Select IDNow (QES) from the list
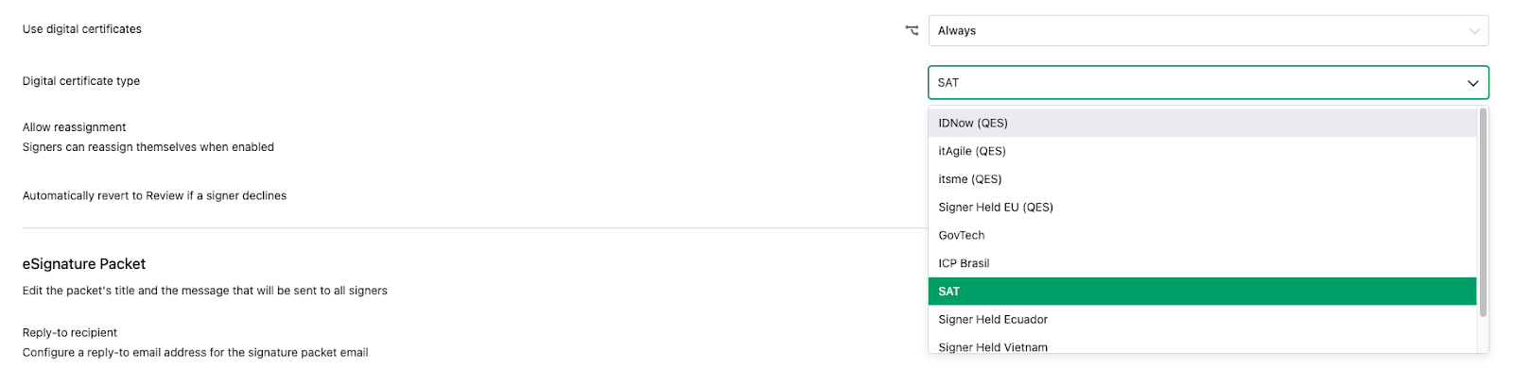This screenshot has height=368, width=1513. (x=1202, y=123)
